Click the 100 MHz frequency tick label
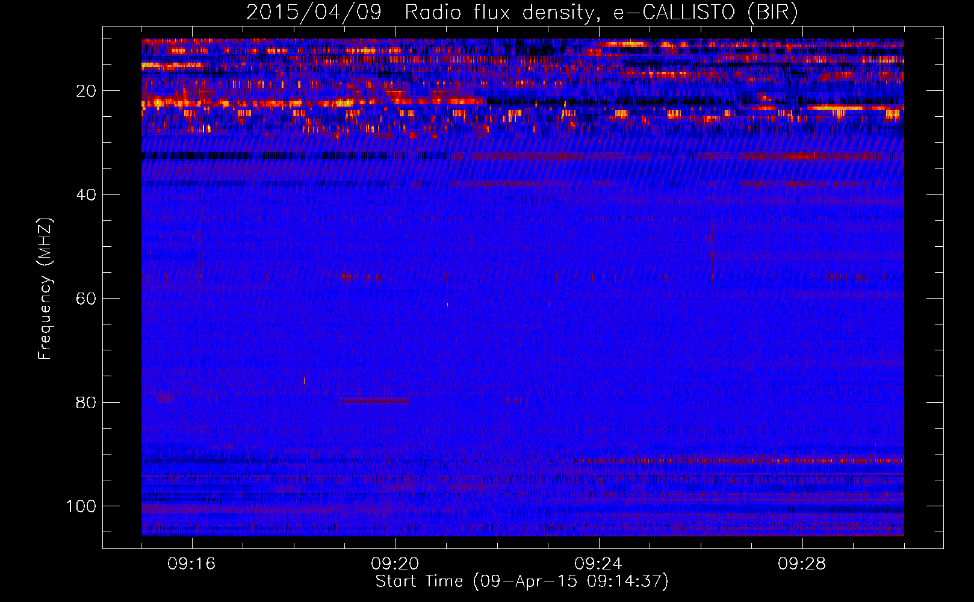Image resolution: width=974 pixels, height=602 pixels. click(81, 506)
